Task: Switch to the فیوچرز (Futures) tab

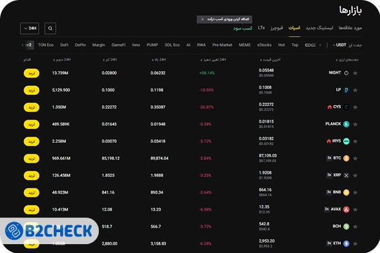Action: click(x=277, y=28)
